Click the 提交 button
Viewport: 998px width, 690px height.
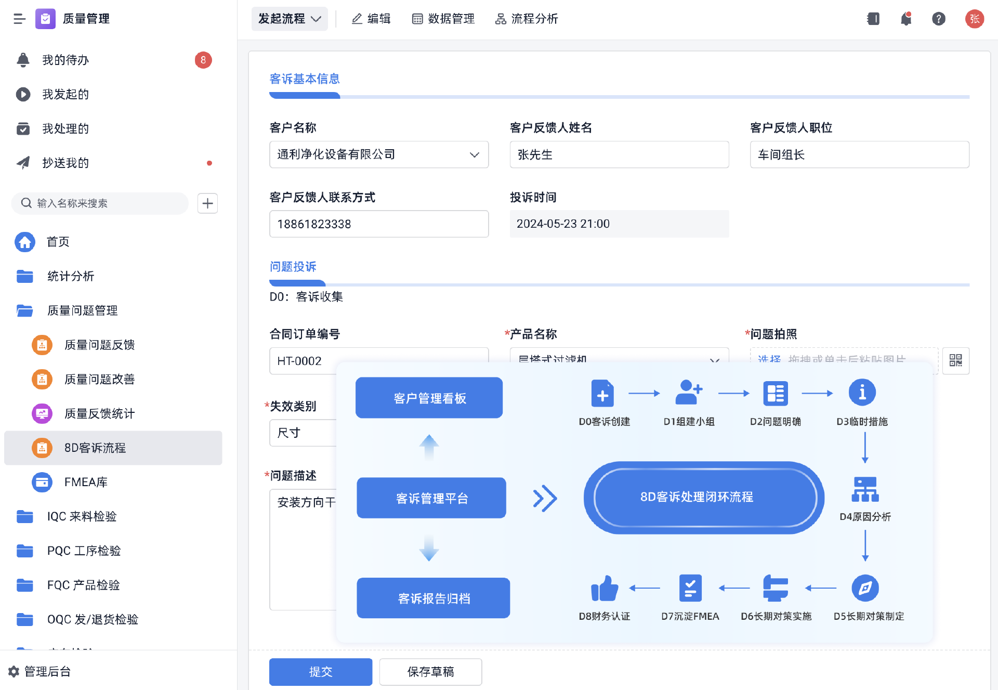320,671
